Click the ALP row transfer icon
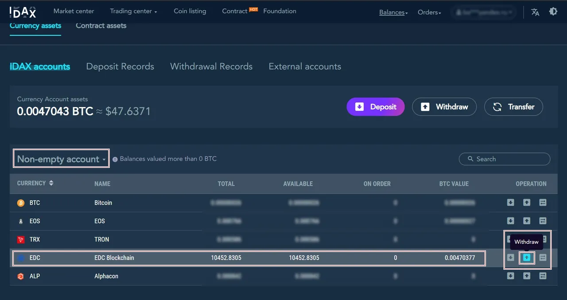 pyautogui.click(x=543, y=276)
